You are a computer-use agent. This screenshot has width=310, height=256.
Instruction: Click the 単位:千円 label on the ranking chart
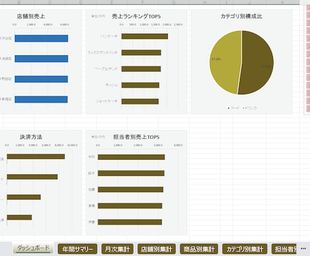98,16
